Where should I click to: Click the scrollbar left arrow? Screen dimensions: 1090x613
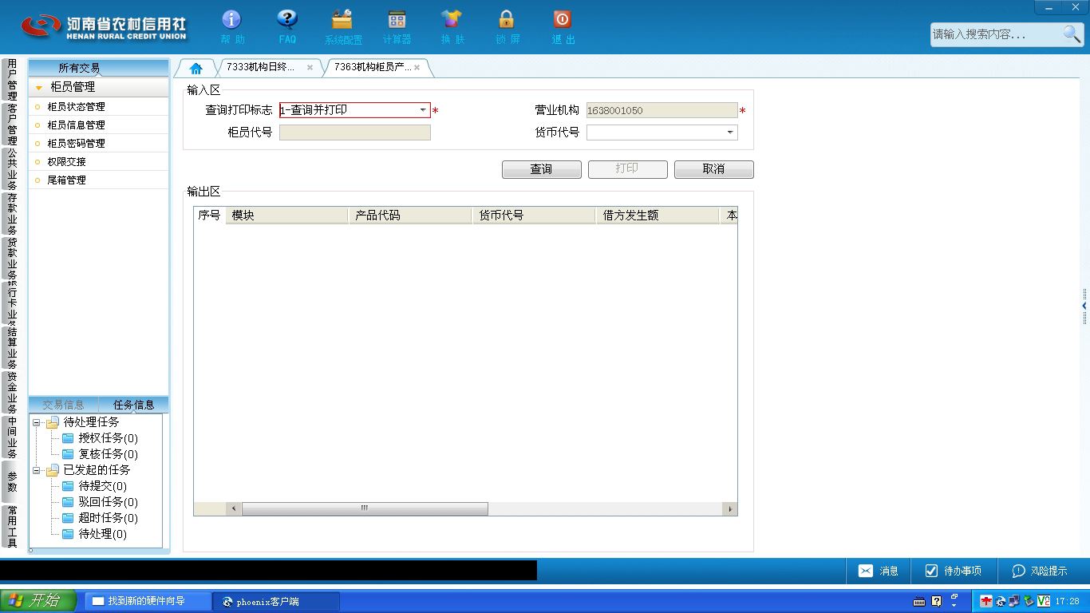(234, 508)
